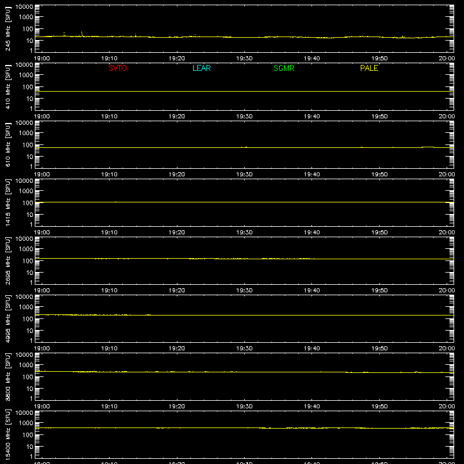This screenshot has height=464, width=464.
Task: Click the 1000 tick of the 410 MHz plot
Action: pos(26,75)
